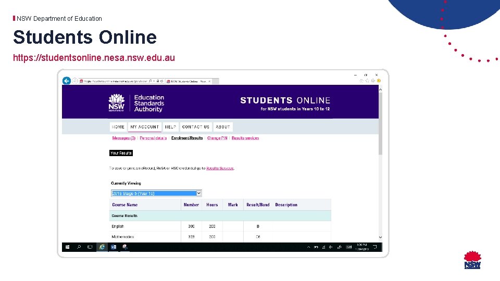
Task: Click the Internet Explorer taskbar icon
Action: pos(102,247)
